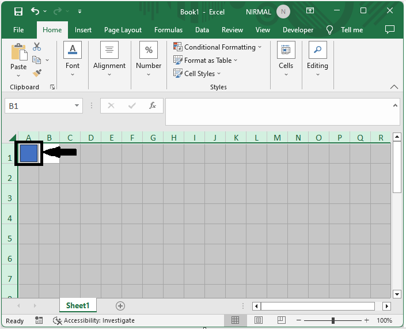Viewport: 406px width, 329px height.
Task: Switch to Page Break Preview
Action: pos(281,320)
